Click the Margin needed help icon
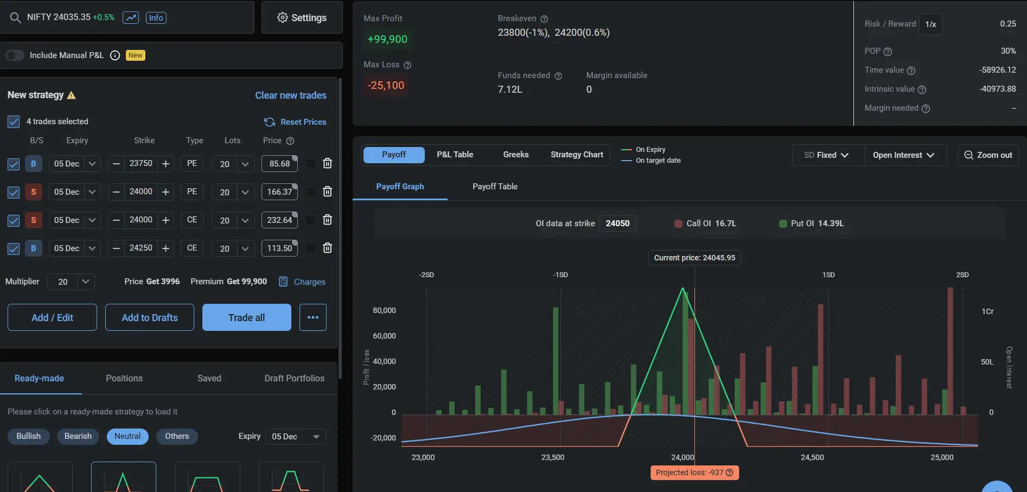Image resolution: width=1027 pixels, height=492 pixels. tap(926, 108)
